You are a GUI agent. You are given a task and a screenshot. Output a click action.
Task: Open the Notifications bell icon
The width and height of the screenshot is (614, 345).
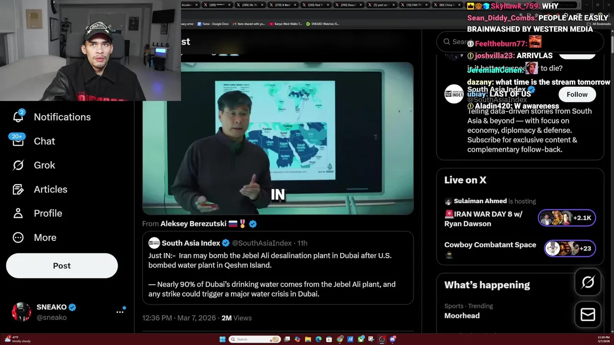pyautogui.click(x=18, y=116)
